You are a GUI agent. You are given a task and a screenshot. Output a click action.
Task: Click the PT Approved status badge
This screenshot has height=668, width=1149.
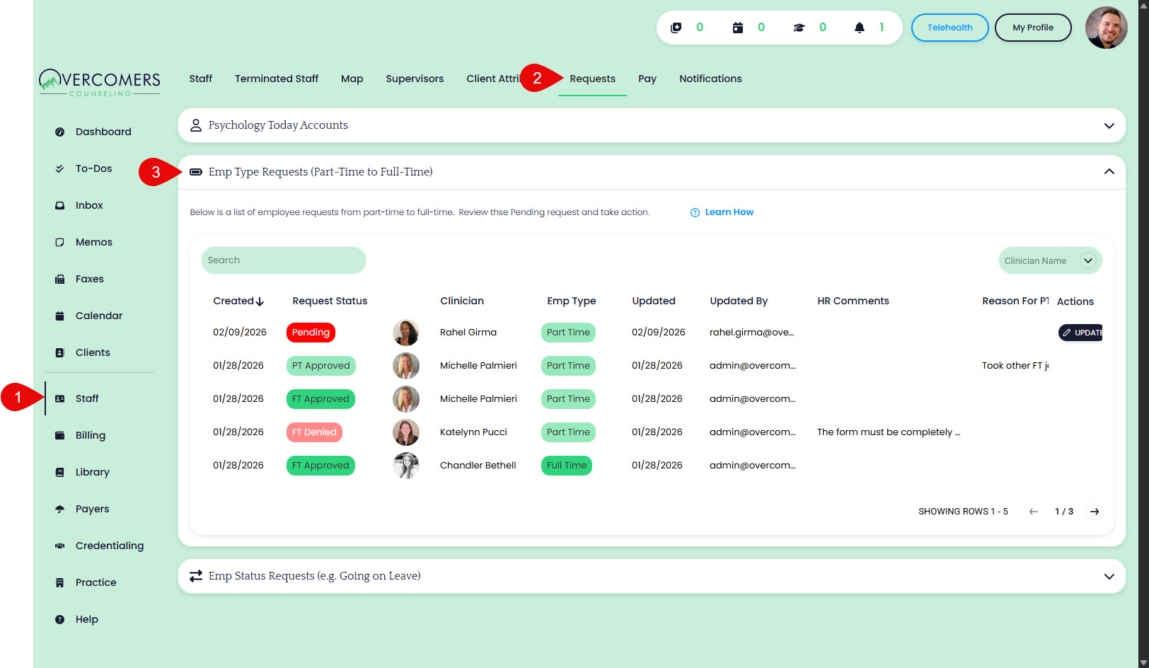pyautogui.click(x=321, y=366)
